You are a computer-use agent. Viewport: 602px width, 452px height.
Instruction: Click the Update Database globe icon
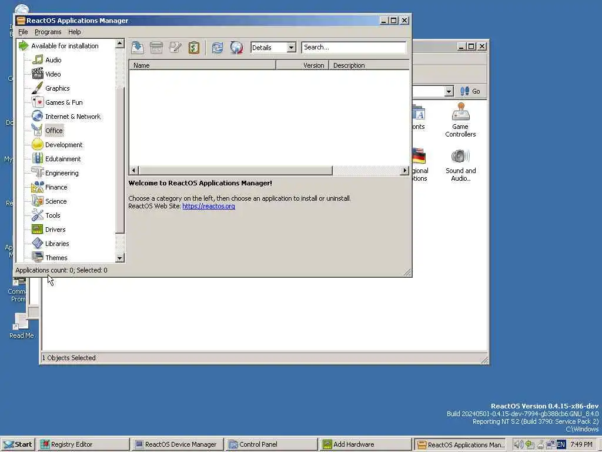click(x=236, y=48)
